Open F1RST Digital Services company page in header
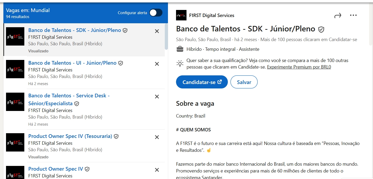Viewport: 373px width, 179px height. [212, 15]
